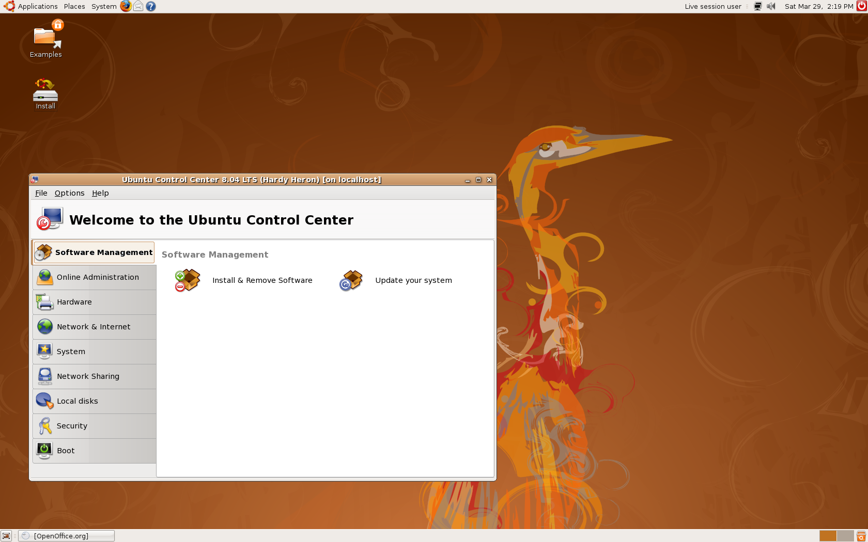
Task: Open the Help menu in Control Center
Action: click(x=100, y=193)
